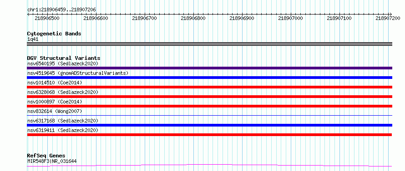
Task: Click ruler tick 218906600
Action: 96,18
